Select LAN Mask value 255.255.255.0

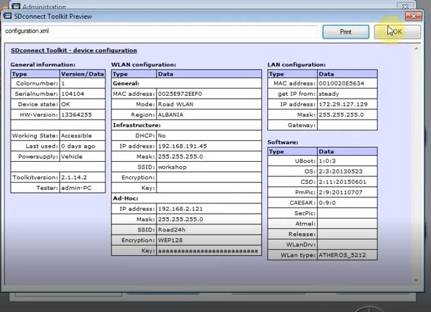click(341, 114)
